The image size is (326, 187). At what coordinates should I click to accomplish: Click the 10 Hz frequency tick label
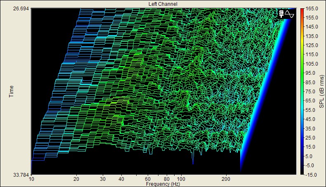pyautogui.click(x=32, y=180)
